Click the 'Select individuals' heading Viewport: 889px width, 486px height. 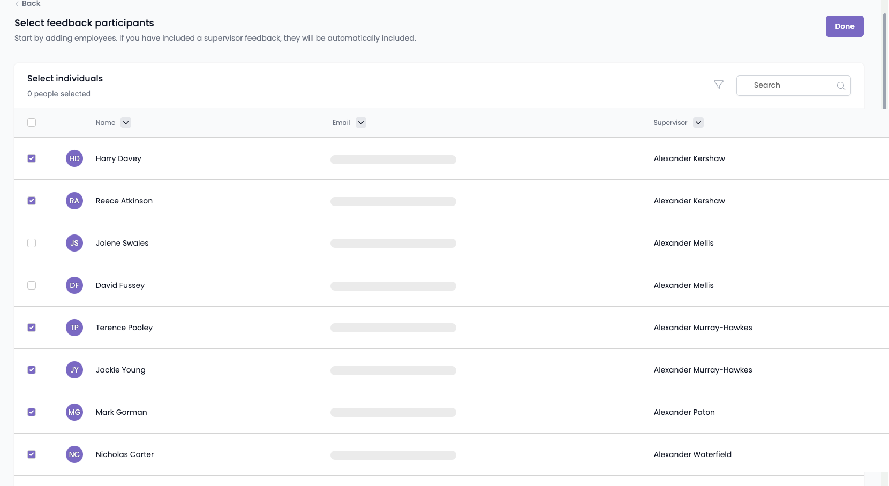(65, 78)
